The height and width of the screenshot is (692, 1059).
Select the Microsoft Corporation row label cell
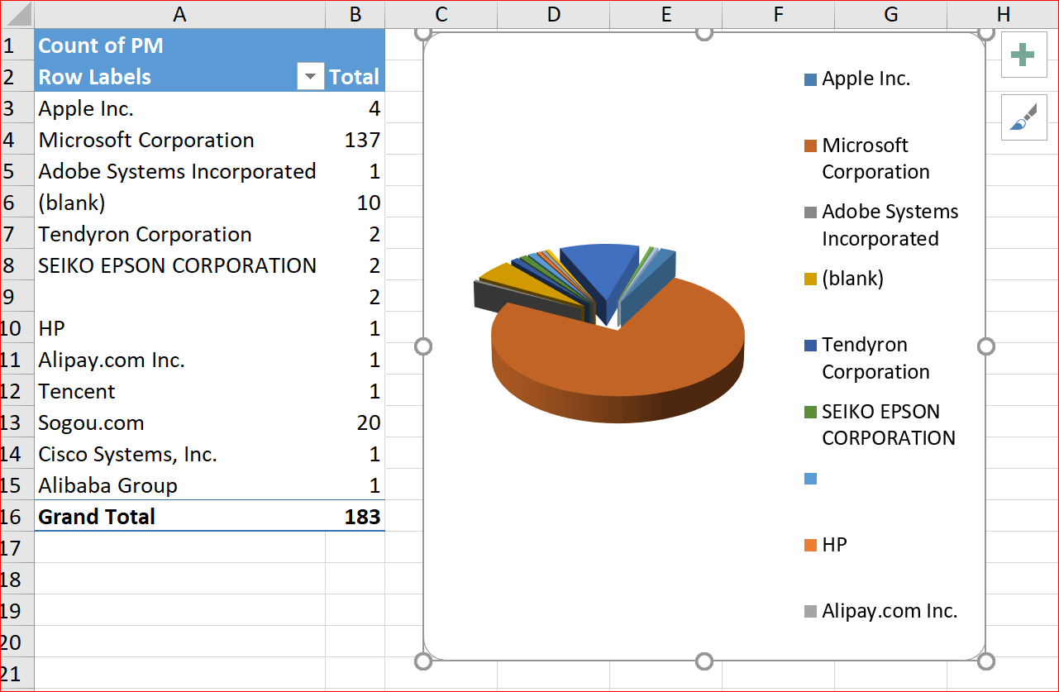[179, 140]
